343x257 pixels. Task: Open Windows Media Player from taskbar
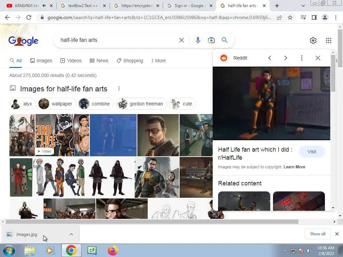coord(50,250)
